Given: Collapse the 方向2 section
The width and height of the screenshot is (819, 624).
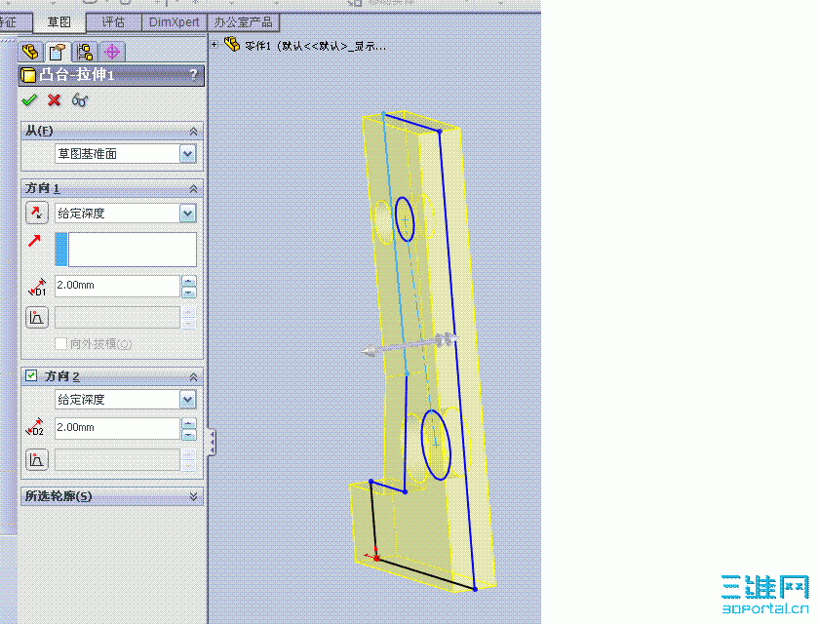Looking at the screenshot, I should pos(193,376).
